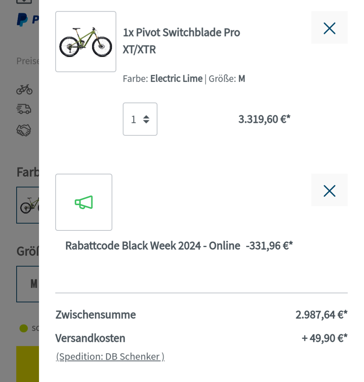
Task: Open the Spedition: DB Schenker link
Action: point(110,357)
